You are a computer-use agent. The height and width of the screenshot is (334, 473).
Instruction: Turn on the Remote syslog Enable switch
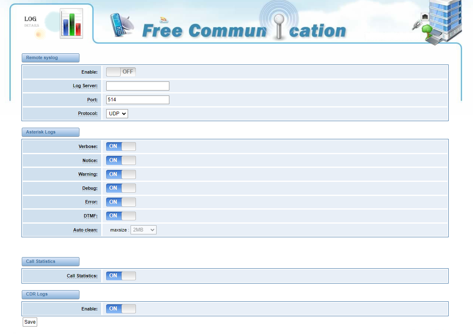pyautogui.click(x=121, y=72)
